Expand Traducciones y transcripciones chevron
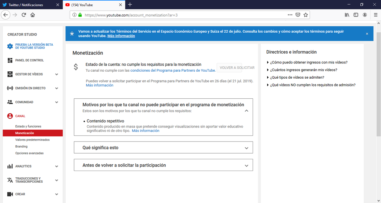 coord(57,180)
